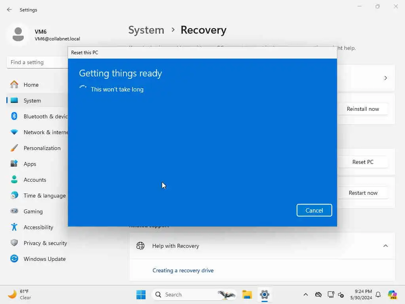Image resolution: width=405 pixels, height=304 pixels.
Task: Click the Accounts person icon
Action: coord(14,179)
